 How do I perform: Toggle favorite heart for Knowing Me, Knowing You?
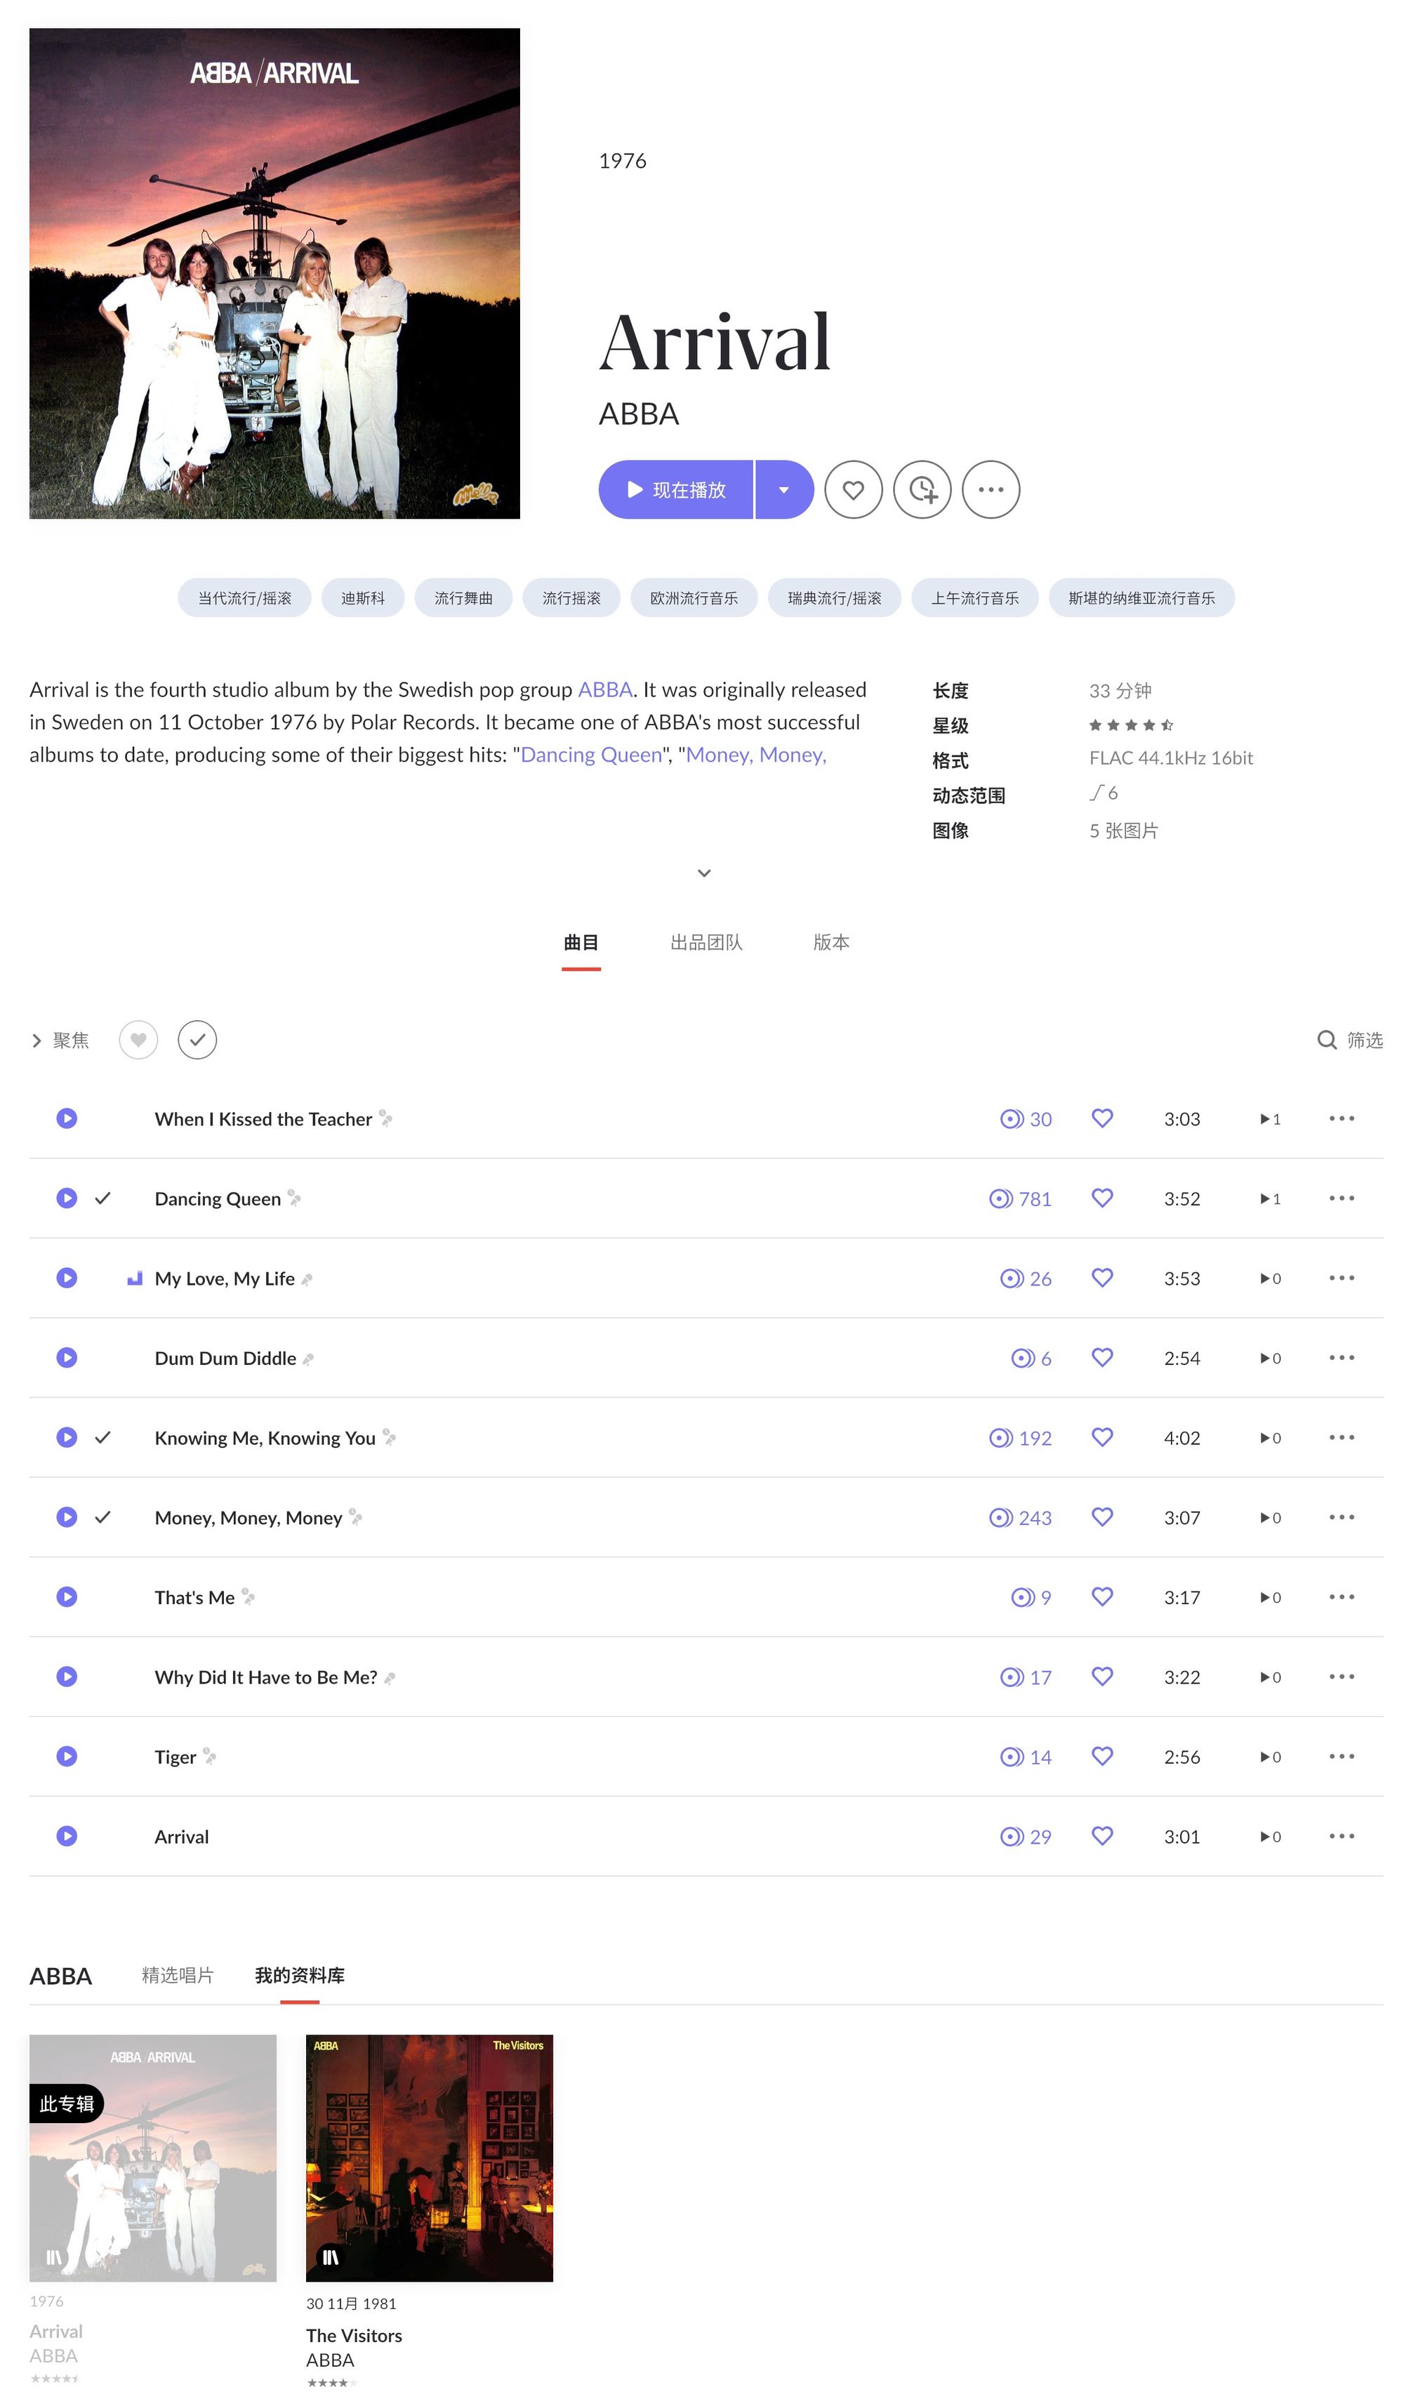click(x=1101, y=1437)
